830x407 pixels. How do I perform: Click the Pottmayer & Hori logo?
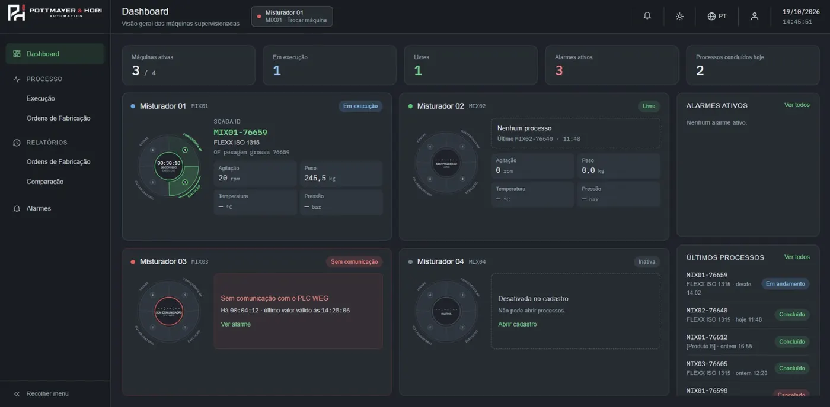(x=55, y=12)
